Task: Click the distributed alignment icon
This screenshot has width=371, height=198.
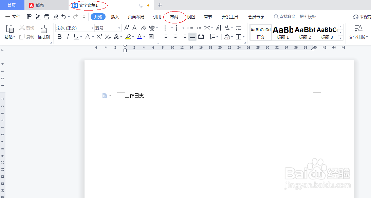Action: [x=201, y=37]
